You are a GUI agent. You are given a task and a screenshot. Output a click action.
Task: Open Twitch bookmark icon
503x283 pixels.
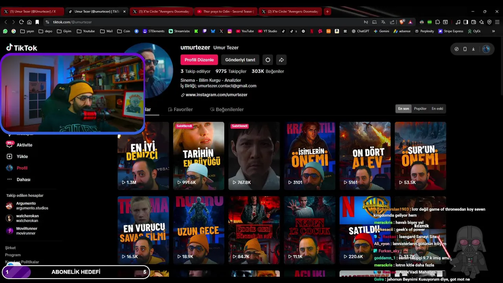click(205, 31)
